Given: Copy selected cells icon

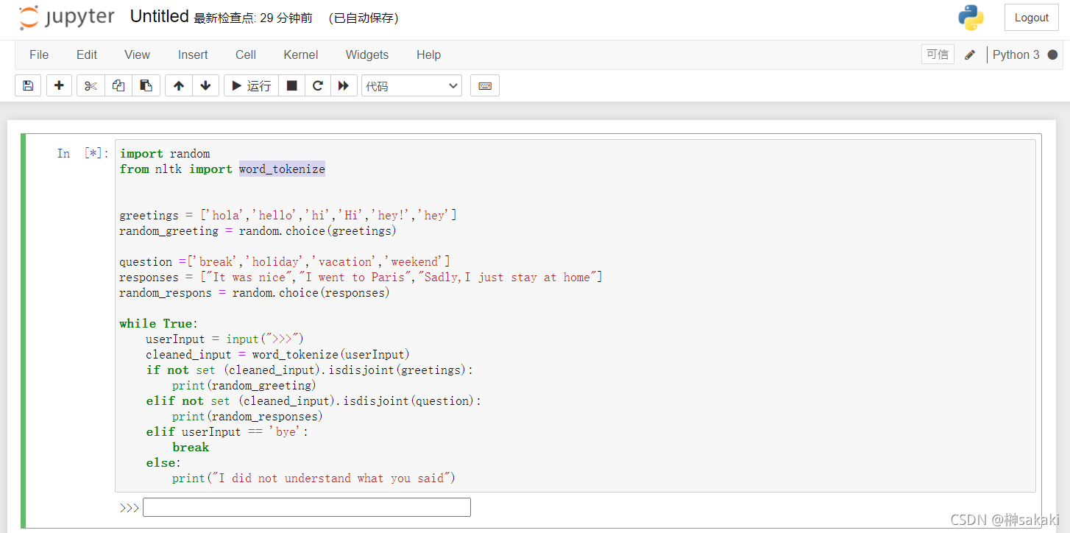Looking at the screenshot, I should (118, 85).
